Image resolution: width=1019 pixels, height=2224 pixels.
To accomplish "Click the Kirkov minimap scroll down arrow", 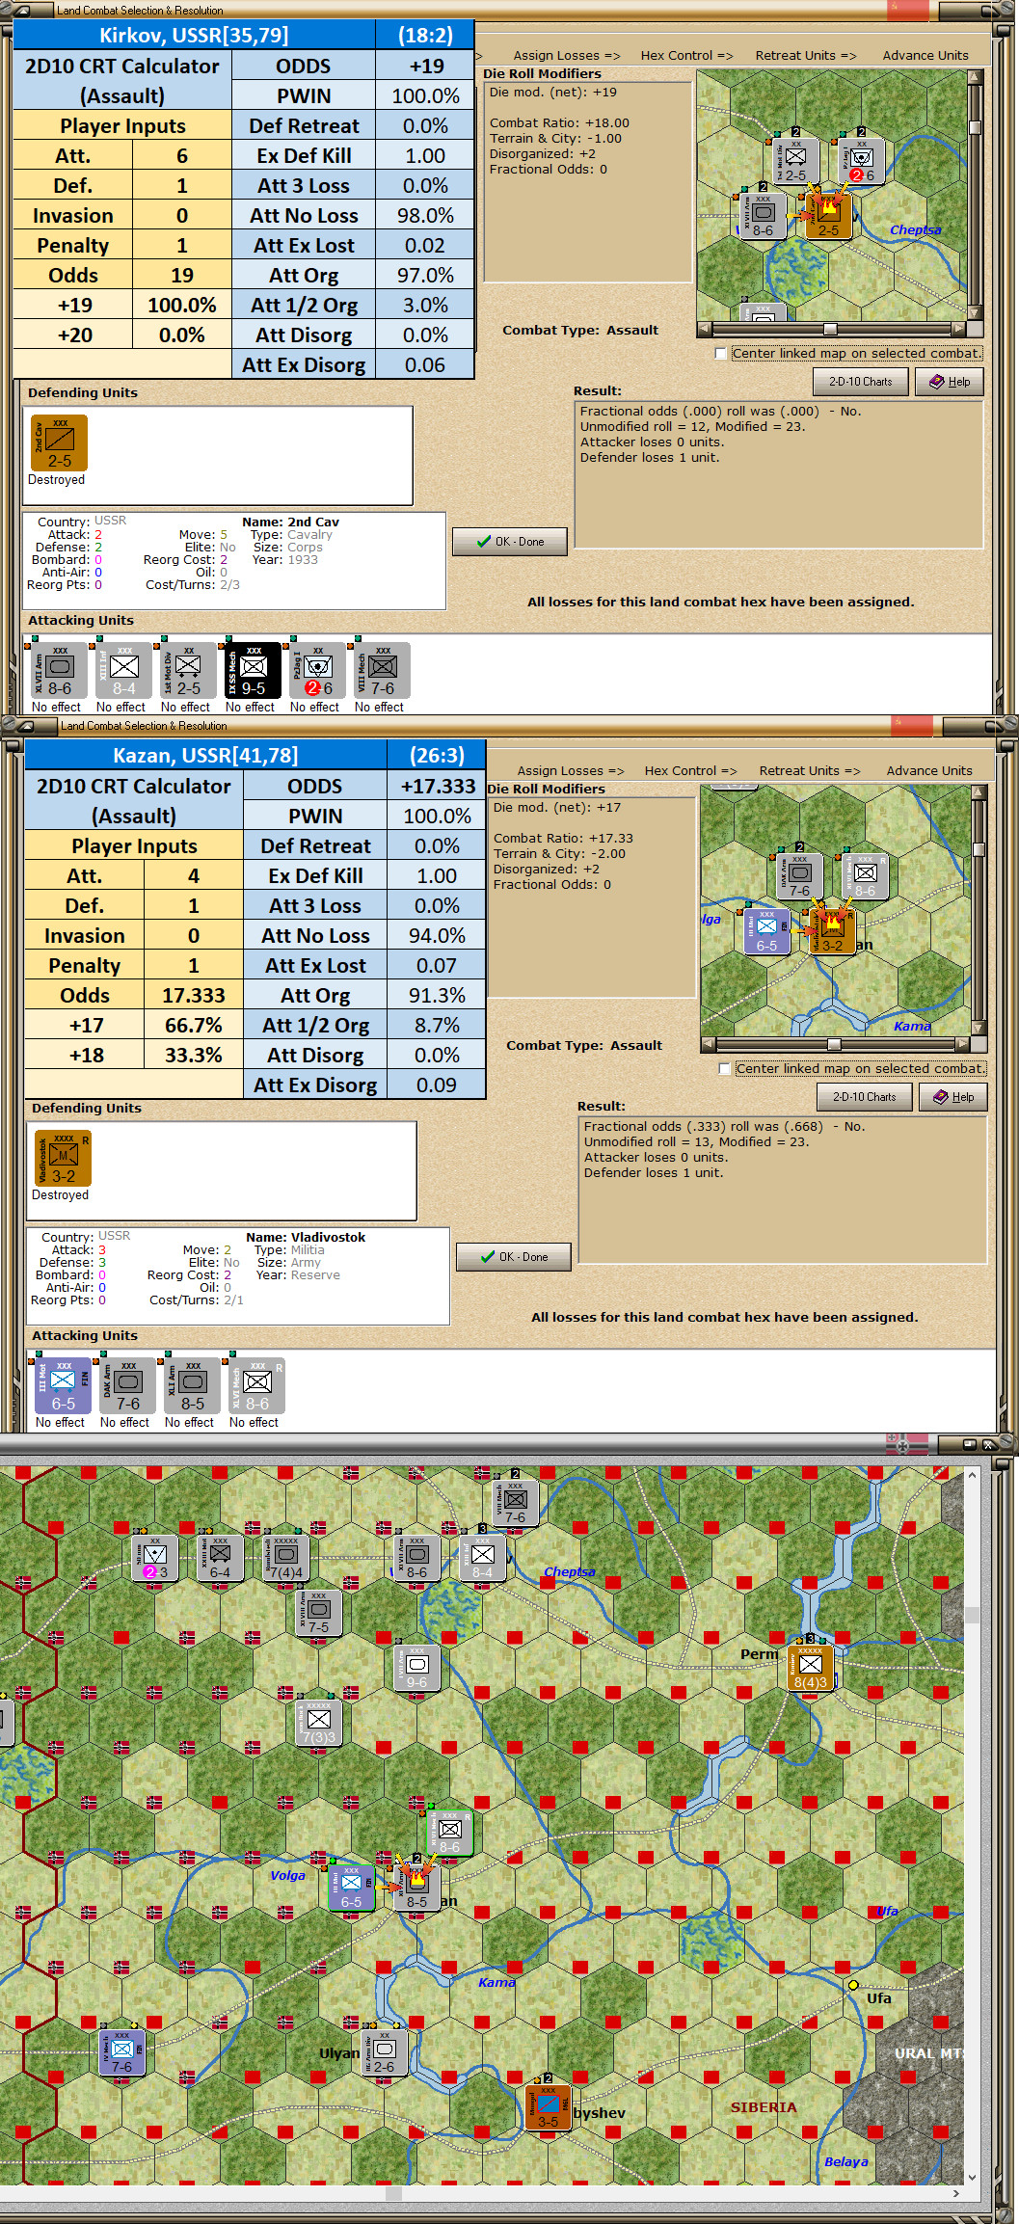I will point(975,313).
